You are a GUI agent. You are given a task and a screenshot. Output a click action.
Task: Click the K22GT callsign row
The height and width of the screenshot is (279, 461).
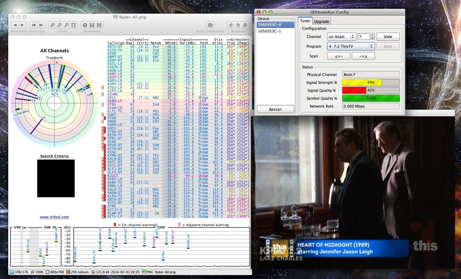[x=178, y=176]
